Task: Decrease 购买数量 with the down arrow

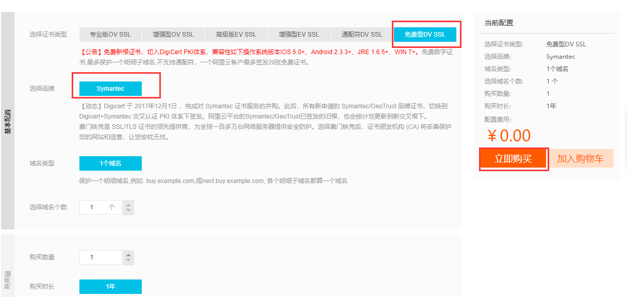Action: (128, 260)
